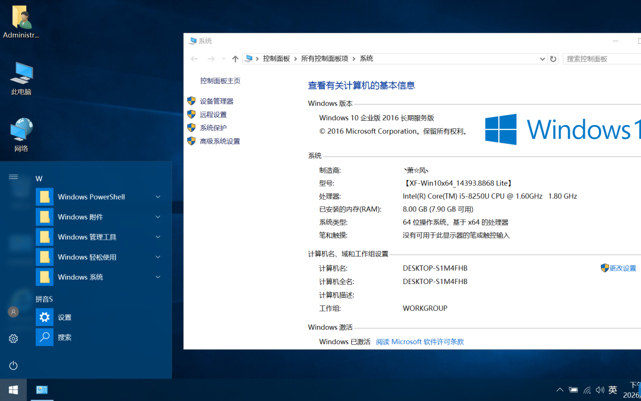Open 设备管理器 link
The width and height of the screenshot is (641, 401).
pyautogui.click(x=216, y=101)
